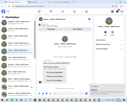The image size is (127, 102).
Task: Open the Marketplace storefront icon
Action: pyautogui.click(x=75, y=11)
